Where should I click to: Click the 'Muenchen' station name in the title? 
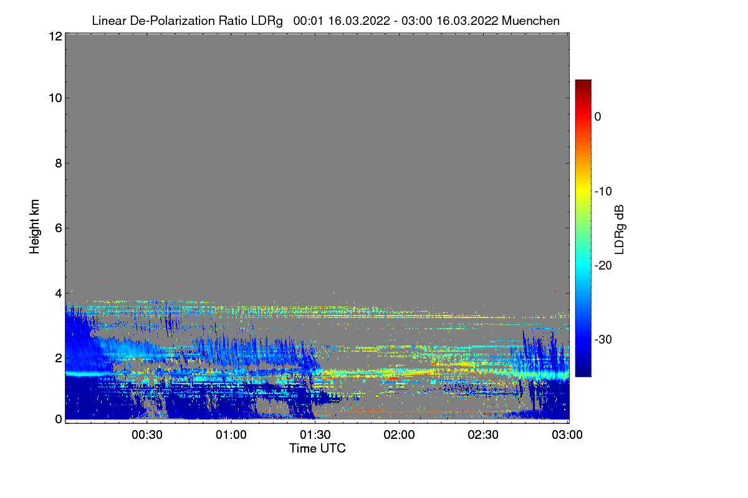(x=530, y=21)
